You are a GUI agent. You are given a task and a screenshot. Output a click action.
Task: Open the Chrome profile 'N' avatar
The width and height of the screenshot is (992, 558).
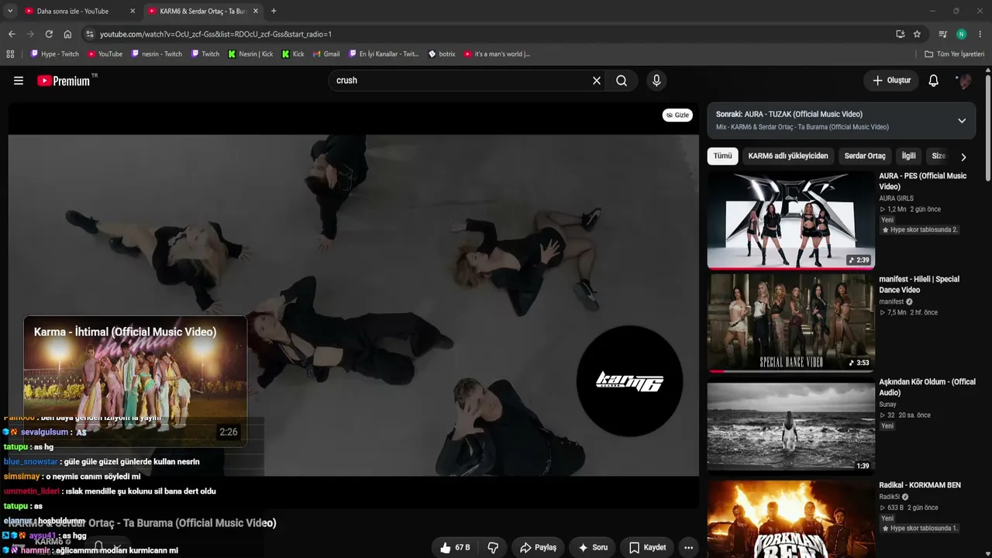coord(962,34)
